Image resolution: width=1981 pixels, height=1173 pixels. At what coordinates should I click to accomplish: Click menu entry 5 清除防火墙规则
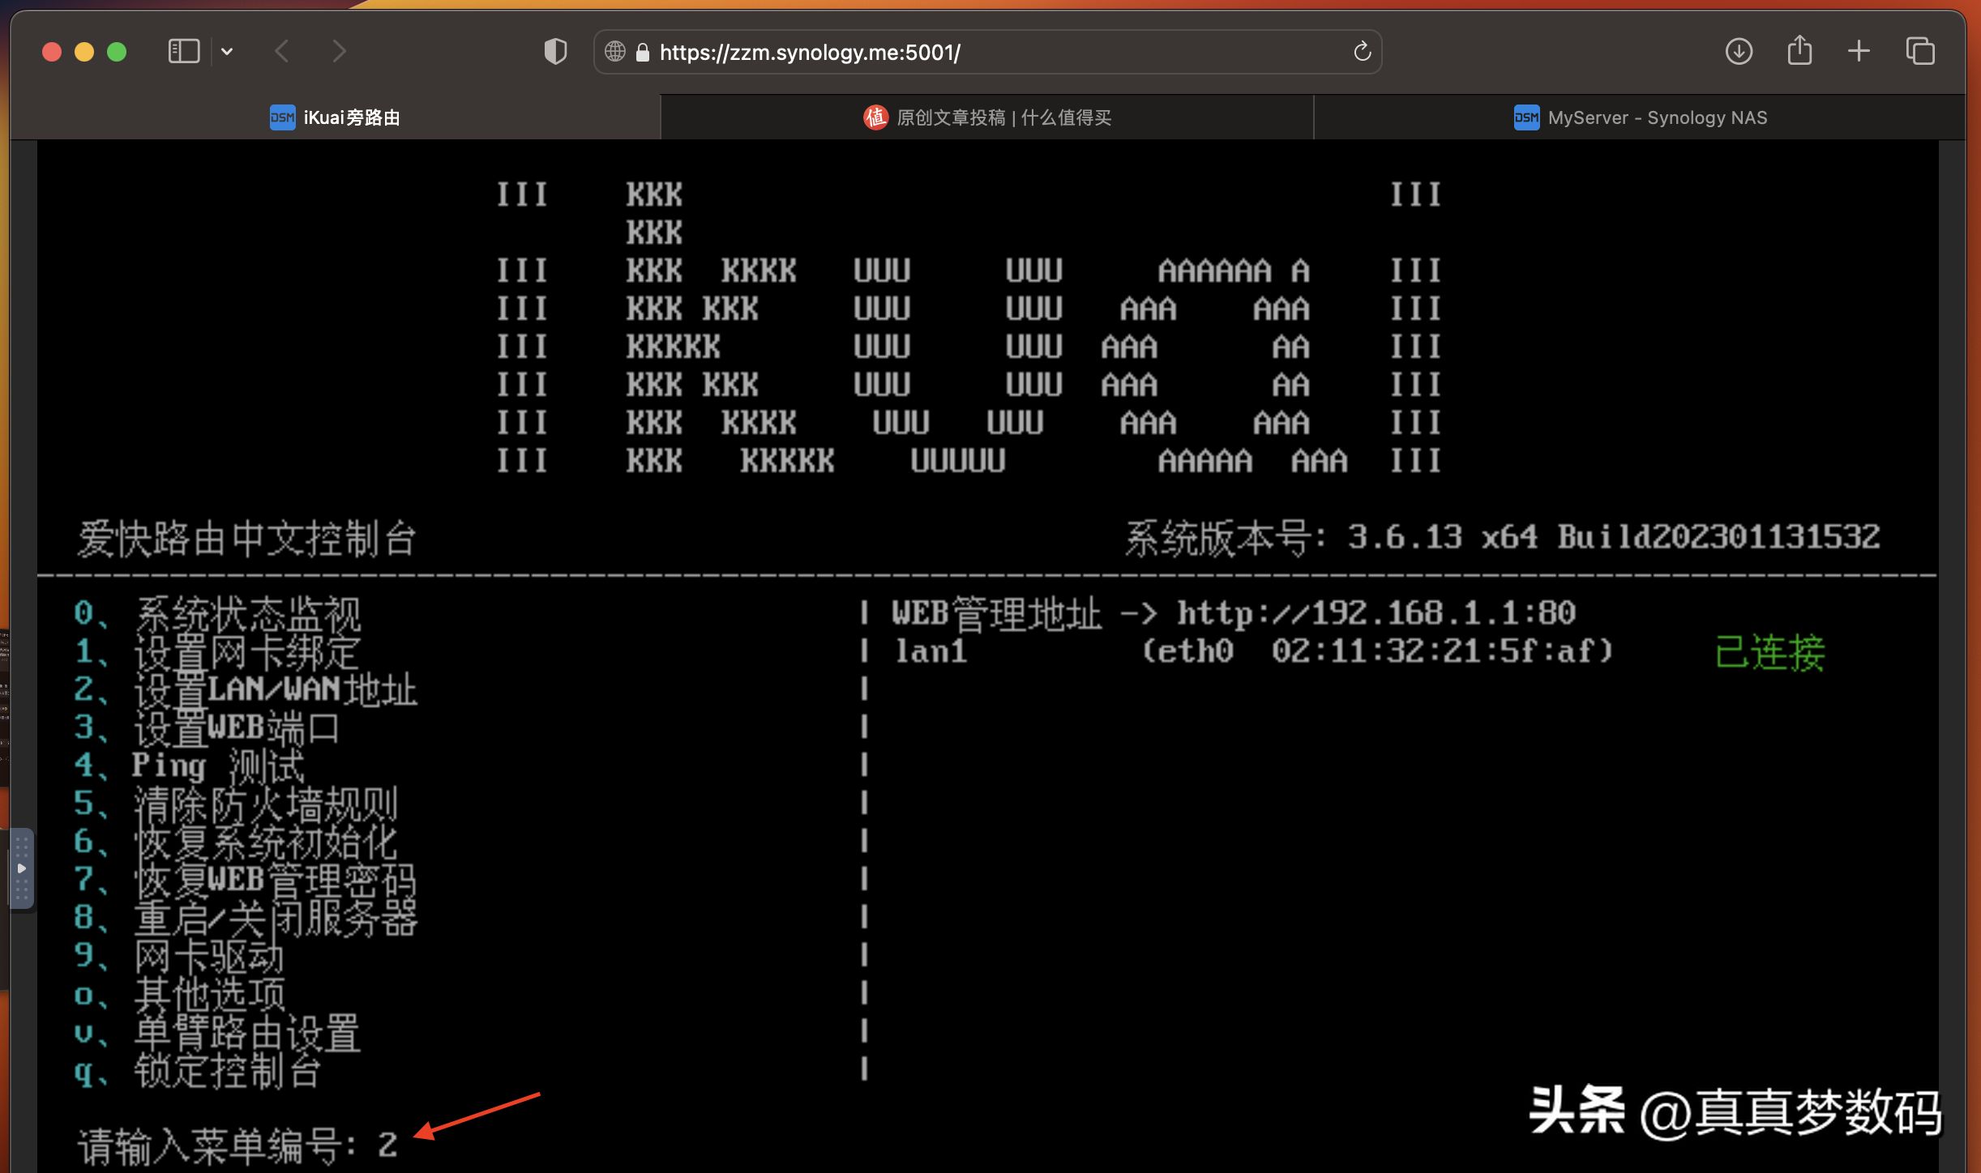pyautogui.click(x=235, y=804)
